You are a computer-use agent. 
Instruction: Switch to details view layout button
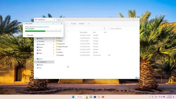point(136,78)
